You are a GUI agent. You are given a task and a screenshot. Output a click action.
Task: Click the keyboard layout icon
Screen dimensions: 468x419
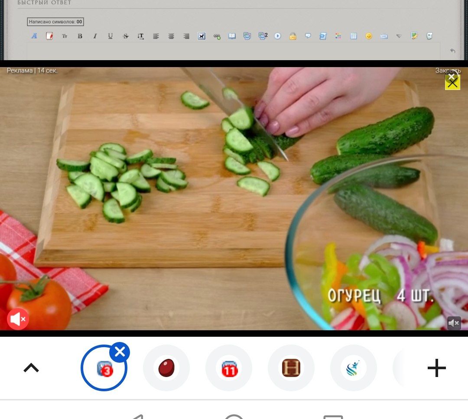point(384,36)
